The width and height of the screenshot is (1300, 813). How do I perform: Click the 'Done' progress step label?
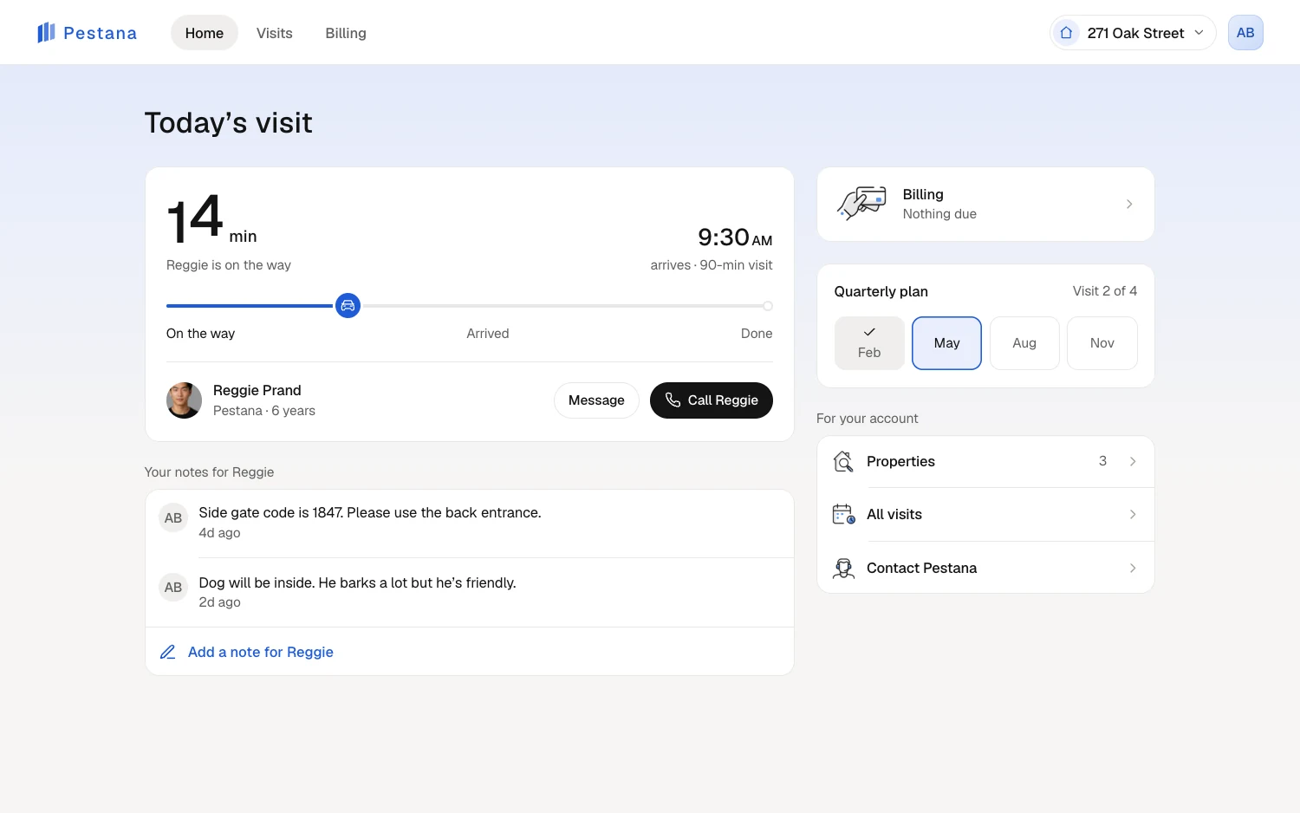pyautogui.click(x=757, y=334)
